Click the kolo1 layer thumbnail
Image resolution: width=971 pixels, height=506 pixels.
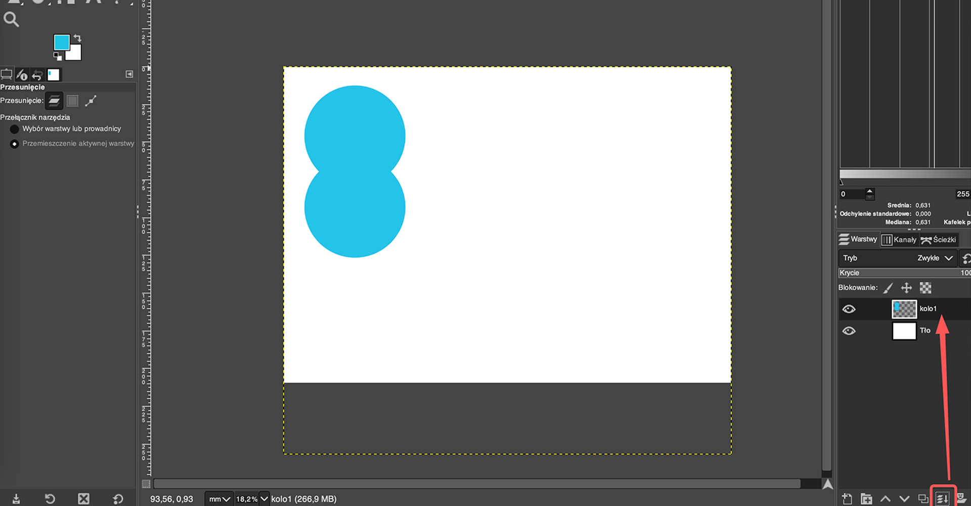(904, 309)
